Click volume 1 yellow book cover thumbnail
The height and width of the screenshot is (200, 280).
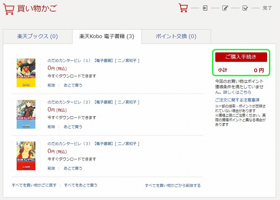(26, 73)
